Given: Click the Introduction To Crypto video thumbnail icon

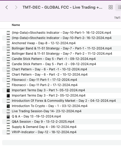Looking at the screenshot, I should click(x=8, y=106).
